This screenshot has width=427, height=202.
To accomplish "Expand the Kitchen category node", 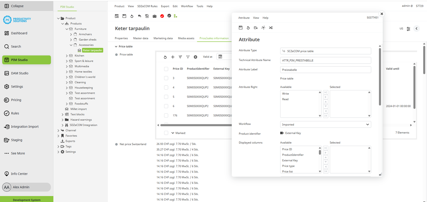I will pos(67,56).
